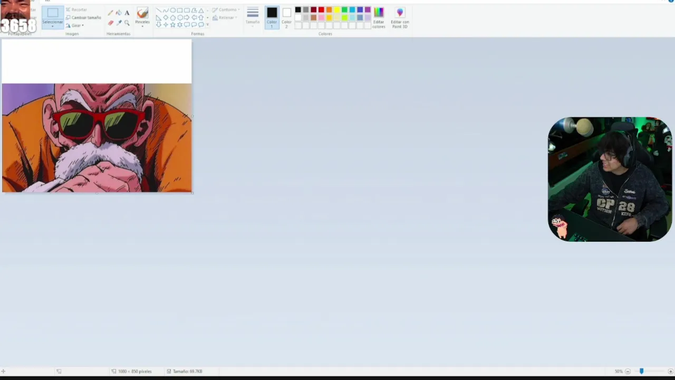Click the zoom in plus button

click(x=670, y=371)
